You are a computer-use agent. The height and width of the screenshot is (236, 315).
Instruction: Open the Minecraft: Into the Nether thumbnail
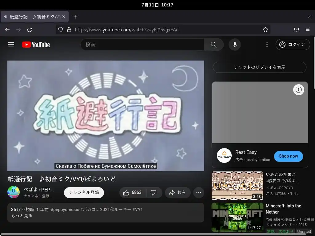(x=237, y=217)
